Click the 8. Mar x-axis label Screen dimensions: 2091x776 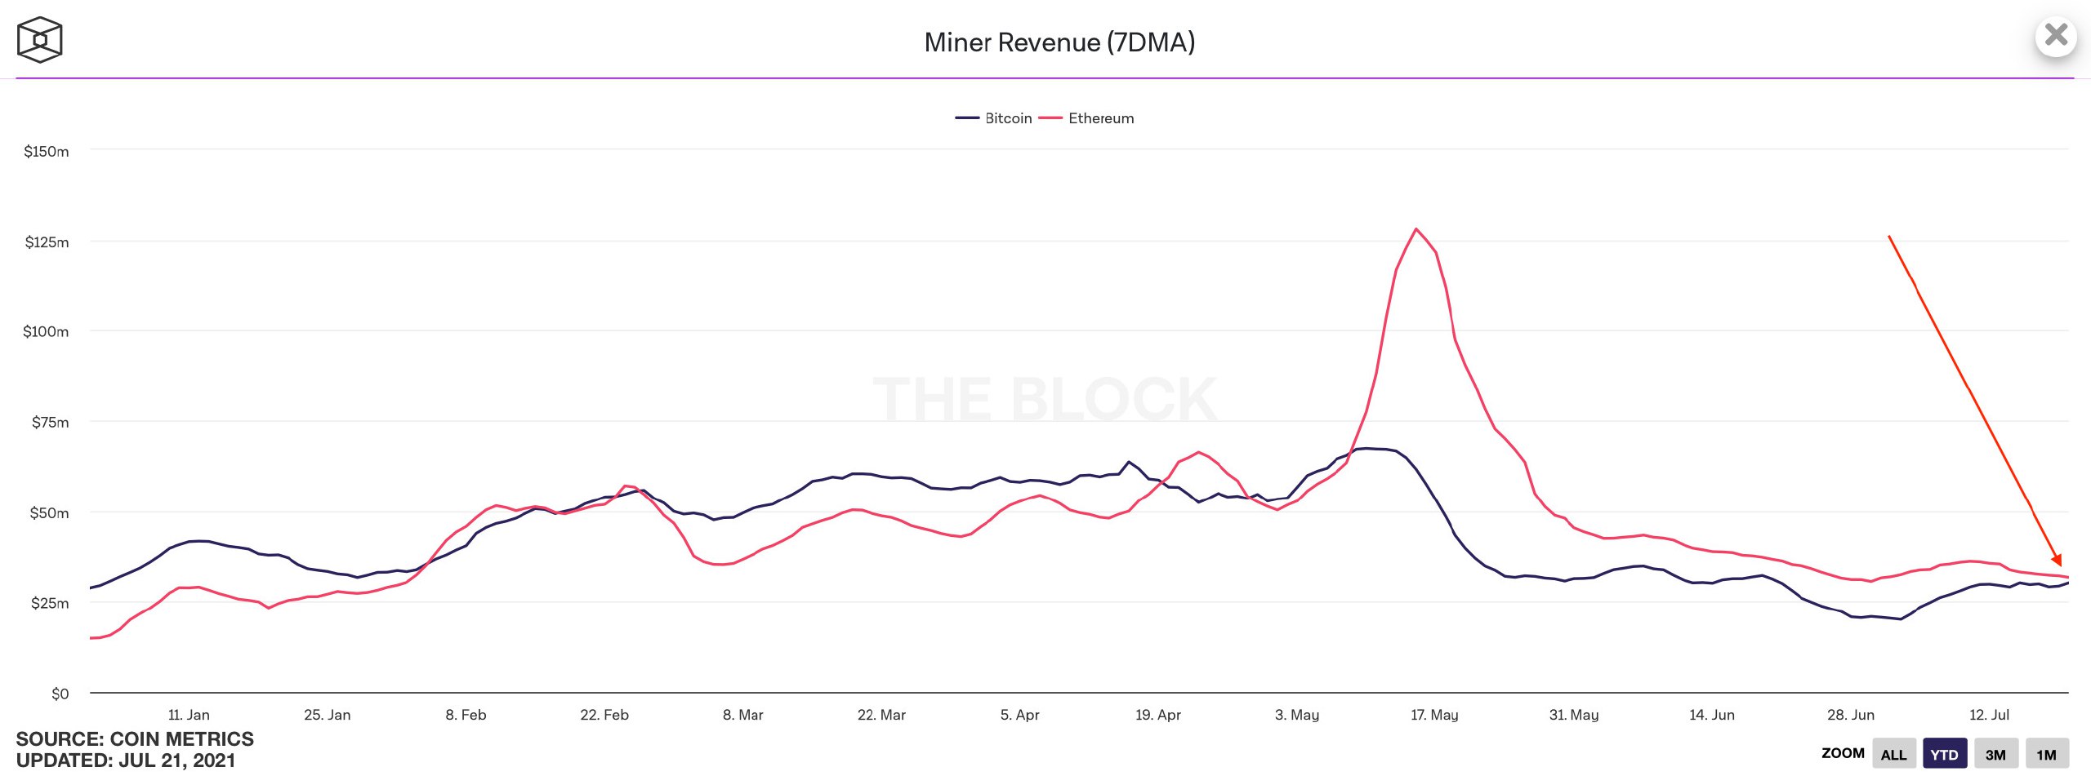click(x=742, y=715)
